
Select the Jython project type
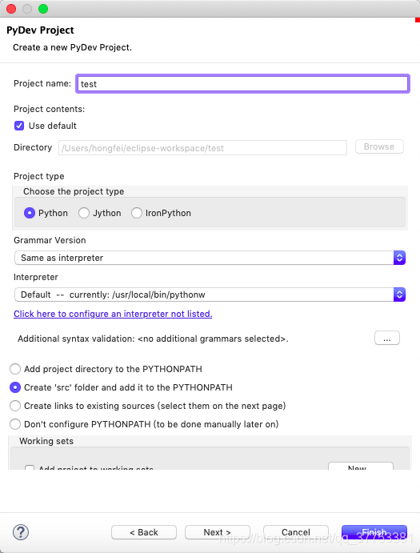pos(83,213)
